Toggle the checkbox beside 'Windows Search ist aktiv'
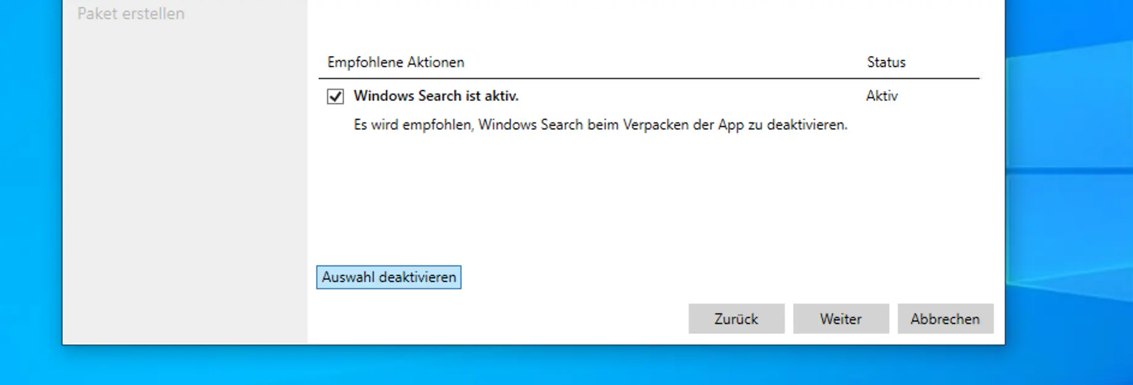 tap(335, 96)
